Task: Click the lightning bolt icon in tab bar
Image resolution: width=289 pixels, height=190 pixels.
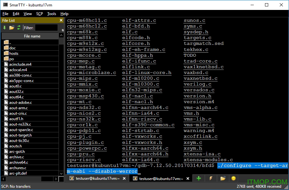Action: tap(211, 178)
